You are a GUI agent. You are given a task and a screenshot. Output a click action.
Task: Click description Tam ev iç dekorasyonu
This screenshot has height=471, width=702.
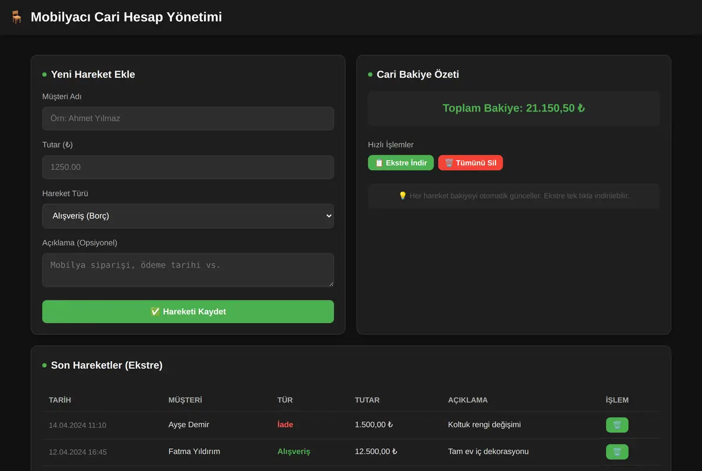coord(488,452)
